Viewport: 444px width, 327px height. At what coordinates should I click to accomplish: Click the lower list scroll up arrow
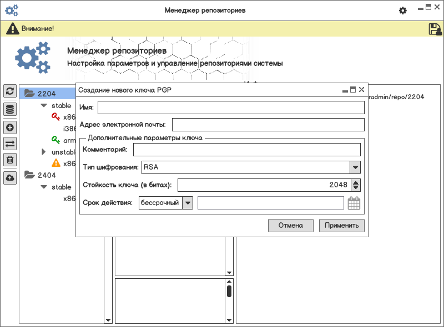229,282
